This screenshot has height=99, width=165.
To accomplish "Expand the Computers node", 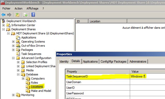I will 23,78.
